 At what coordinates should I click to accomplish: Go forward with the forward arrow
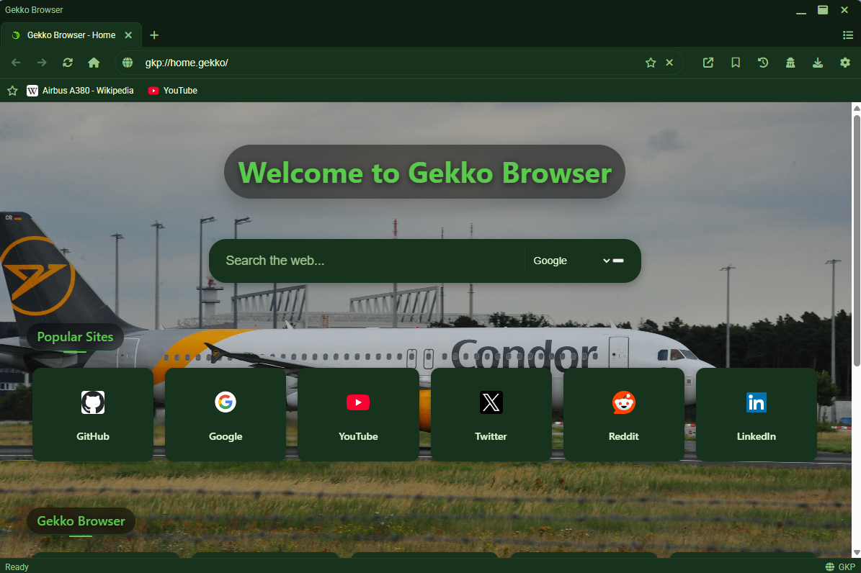42,63
